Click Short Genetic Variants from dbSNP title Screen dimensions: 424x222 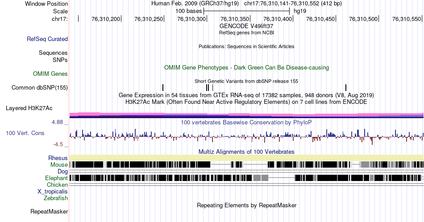pos(246,81)
